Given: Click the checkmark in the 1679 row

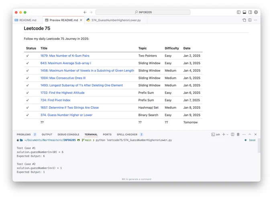Looking at the screenshot, I should 27,56.
